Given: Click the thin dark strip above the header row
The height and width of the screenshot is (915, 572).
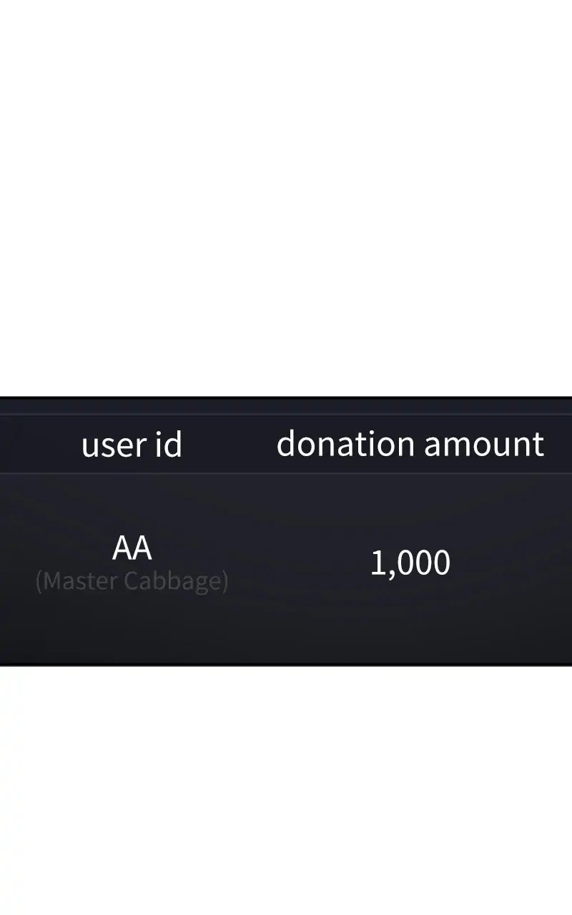Looking at the screenshot, I should pyautogui.click(x=286, y=406).
